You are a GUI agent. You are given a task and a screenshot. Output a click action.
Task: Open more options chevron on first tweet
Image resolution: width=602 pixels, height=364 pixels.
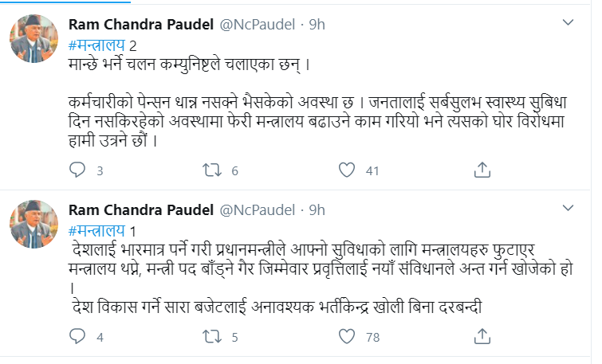[x=567, y=22]
